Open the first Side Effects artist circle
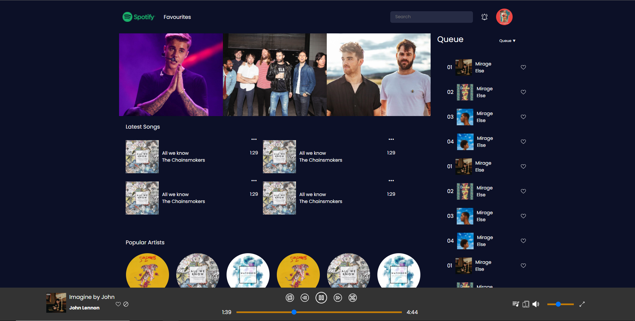This screenshot has width=635, height=321. (x=148, y=270)
